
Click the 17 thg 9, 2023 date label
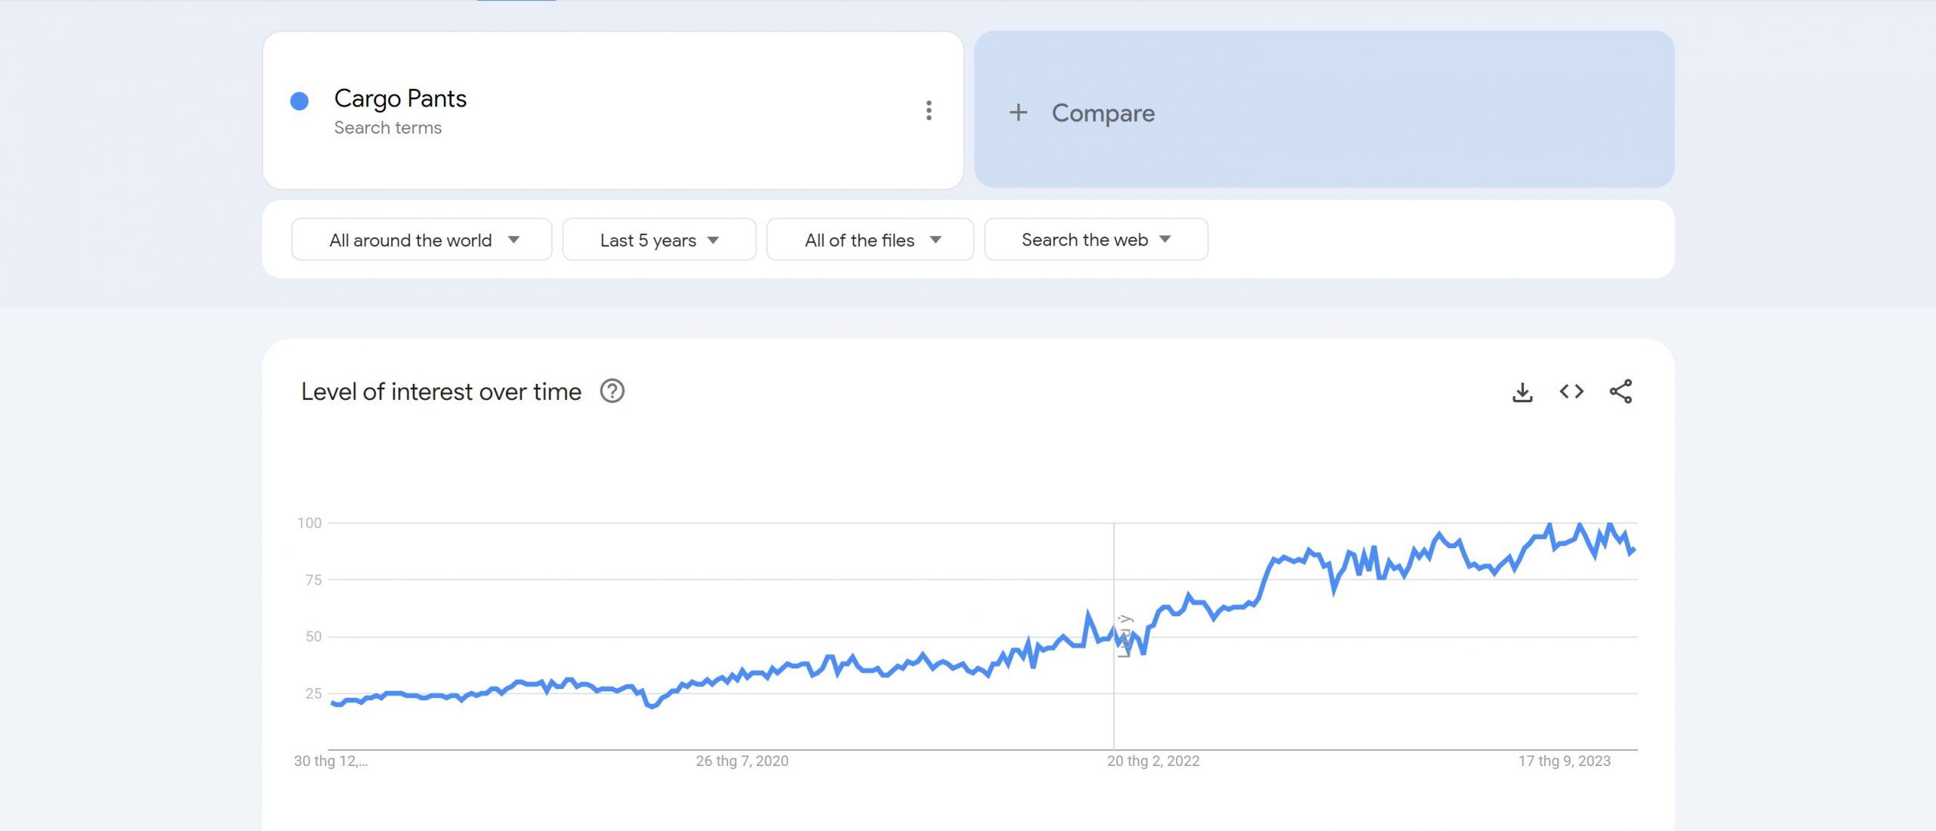1564,761
